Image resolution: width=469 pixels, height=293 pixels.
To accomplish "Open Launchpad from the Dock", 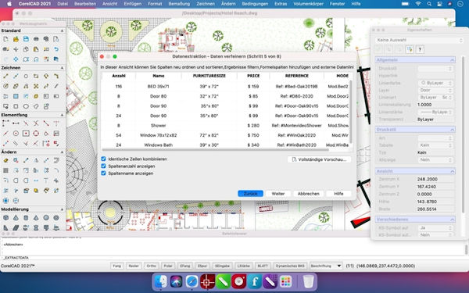I will point(285,281).
